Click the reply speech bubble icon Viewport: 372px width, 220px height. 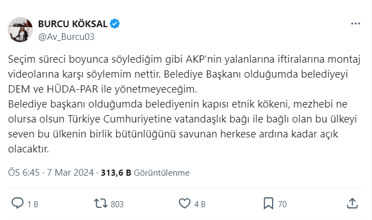click(18, 203)
